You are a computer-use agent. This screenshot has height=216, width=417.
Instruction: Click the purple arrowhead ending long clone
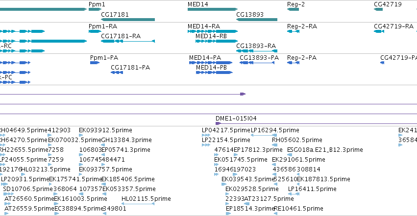click(x=243, y=94)
